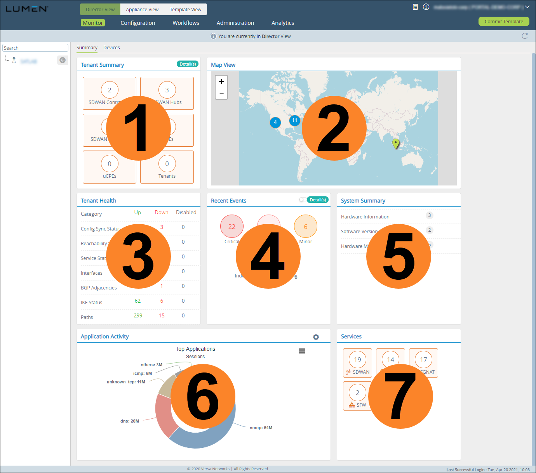The width and height of the screenshot is (536, 473).
Task: Refresh the dashboard using the reload icon
Action: [525, 36]
